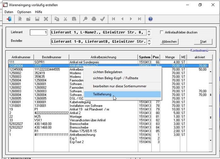The image size is (220, 159).
Task: Select the Erg-Text 2 row
Action: 108,142
